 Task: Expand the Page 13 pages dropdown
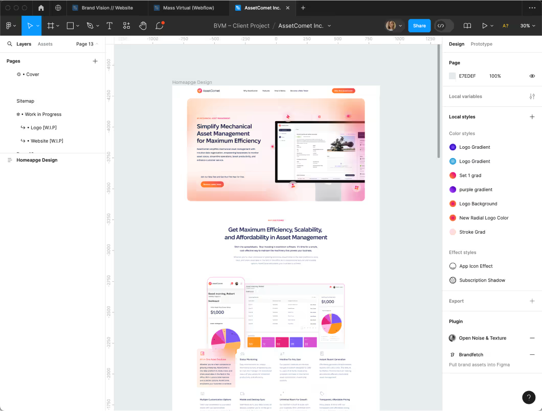point(87,44)
